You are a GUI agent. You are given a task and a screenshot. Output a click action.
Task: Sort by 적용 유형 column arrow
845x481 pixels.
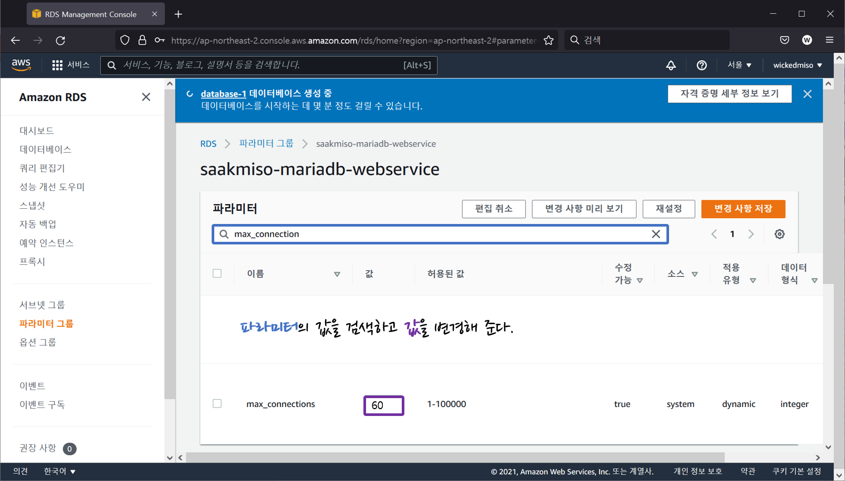point(753,281)
